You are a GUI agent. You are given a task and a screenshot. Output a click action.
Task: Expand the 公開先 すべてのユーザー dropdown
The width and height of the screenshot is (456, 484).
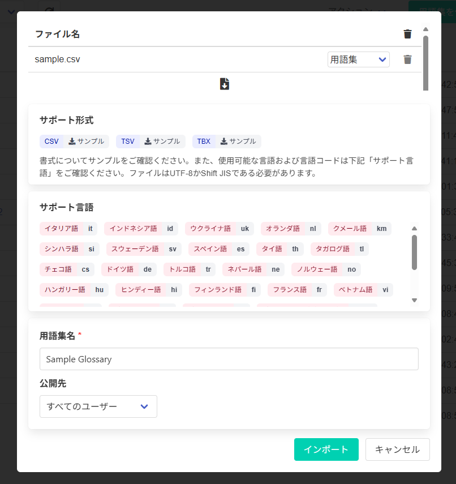point(98,406)
